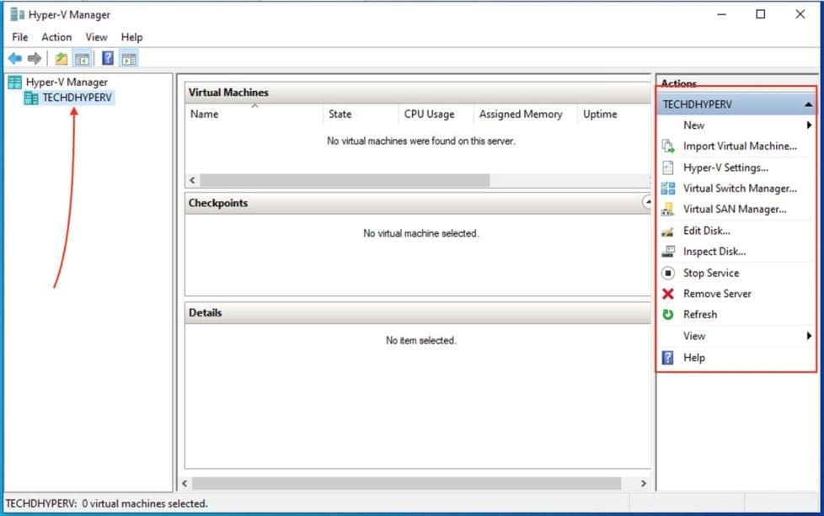Click the Forward arrow toolbar icon
824x516 pixels.
click(x=35, y=58)
